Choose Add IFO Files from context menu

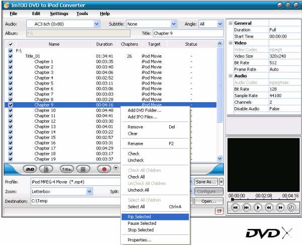coord(155,117)
